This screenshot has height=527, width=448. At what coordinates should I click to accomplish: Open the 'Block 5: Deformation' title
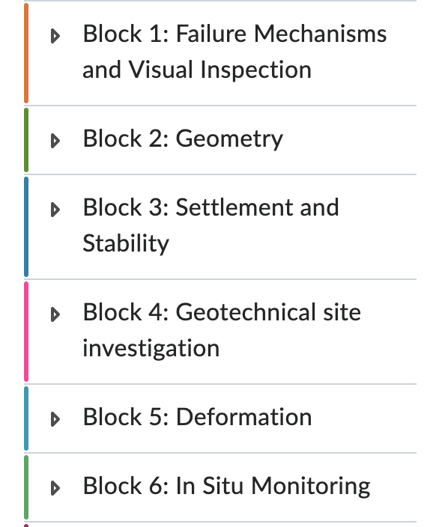click(198, 417)
